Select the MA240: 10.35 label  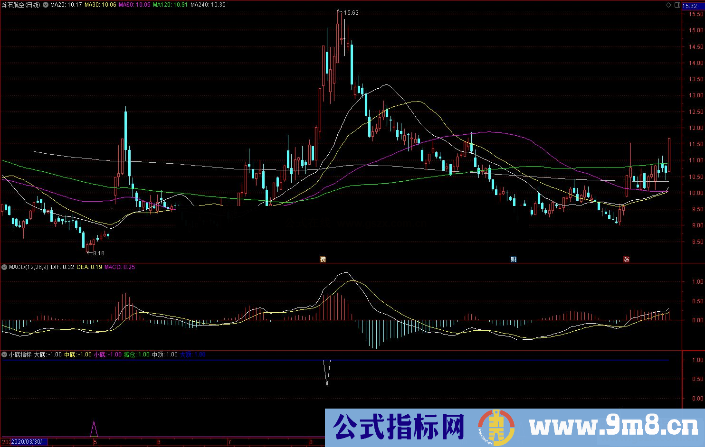tap(208, 5)
